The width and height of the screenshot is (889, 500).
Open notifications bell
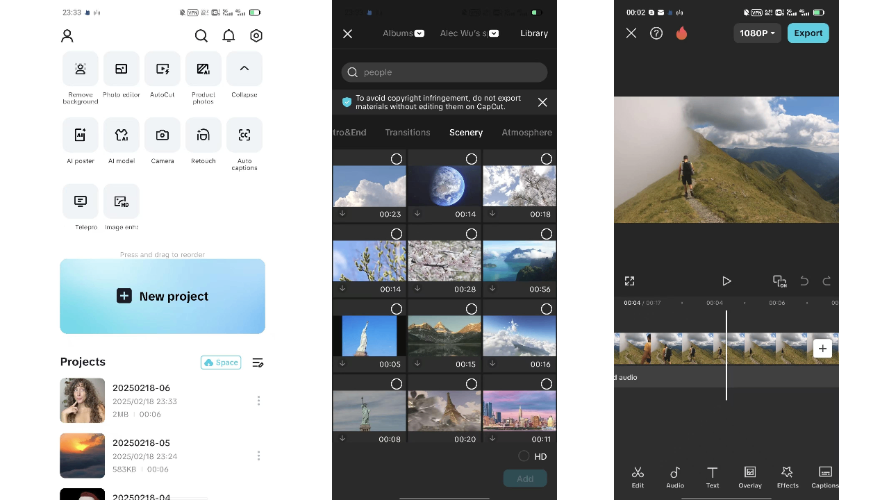[229, 35]
